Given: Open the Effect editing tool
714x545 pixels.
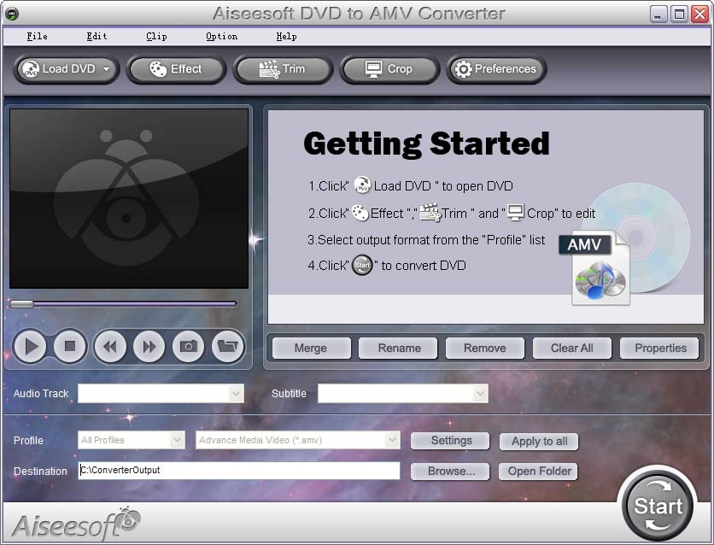Looking at the screenshot, I should 176,69.
